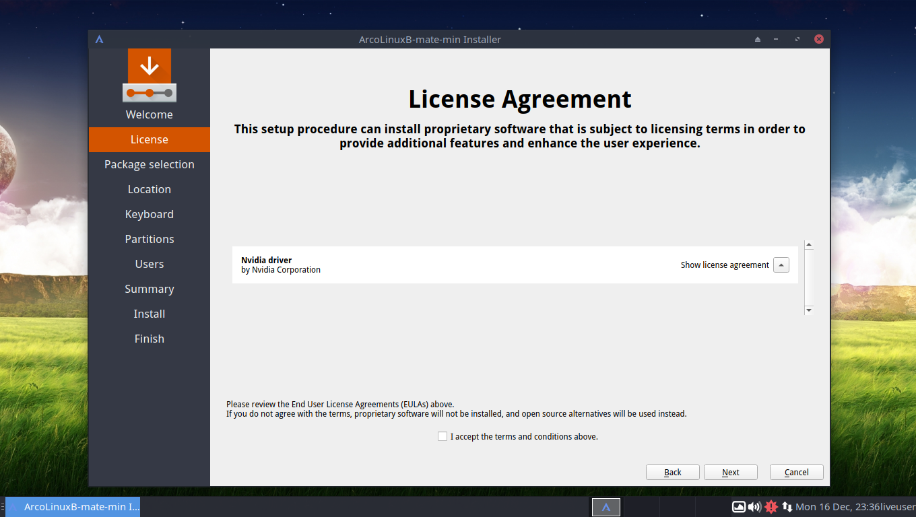Go to the Welcome step
This screenshot has width=916, height=517.
[150, 114]
